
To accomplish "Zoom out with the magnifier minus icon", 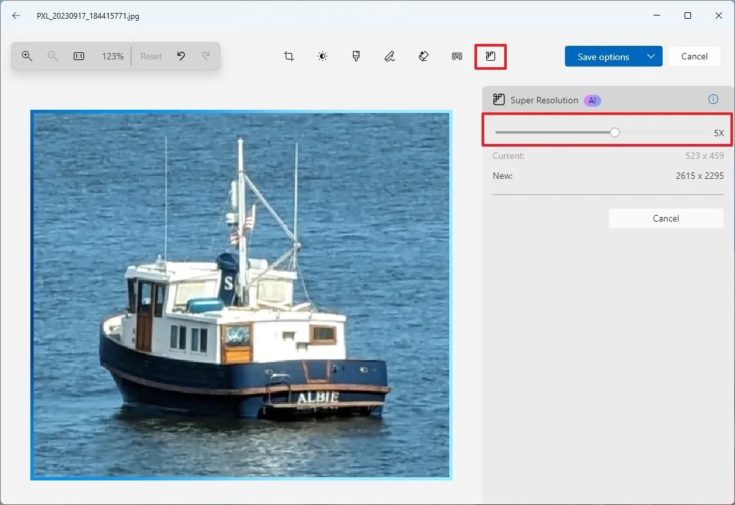I will (x=52, y=56).
